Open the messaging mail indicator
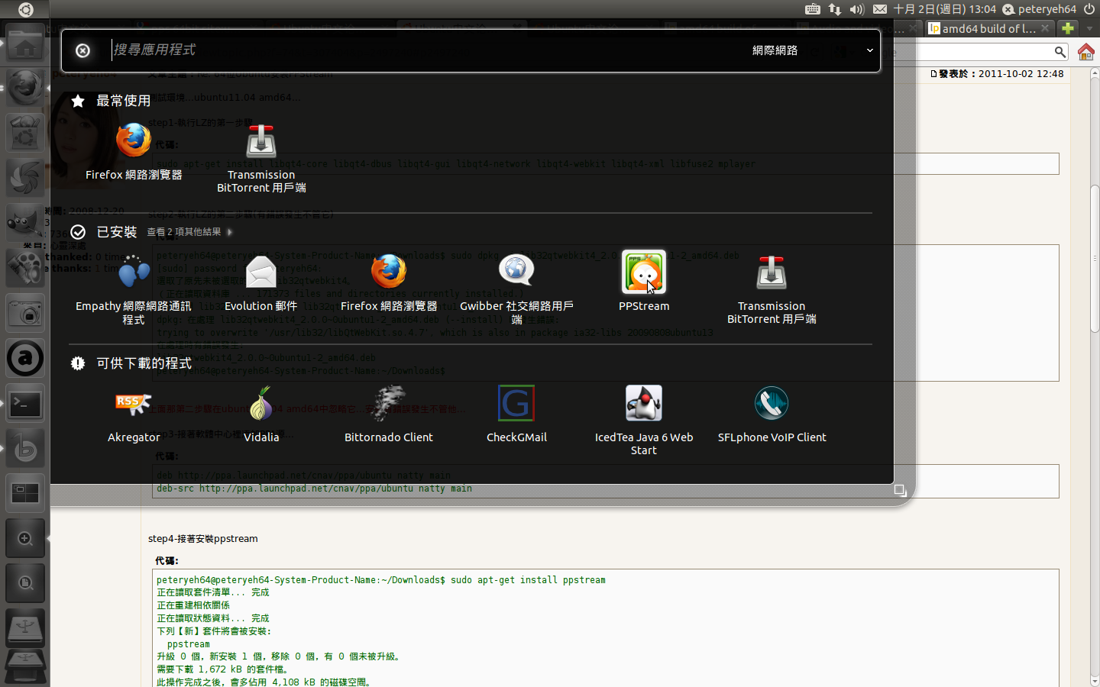This screenshot has width=1100, height=687. (x=880, y=9)
